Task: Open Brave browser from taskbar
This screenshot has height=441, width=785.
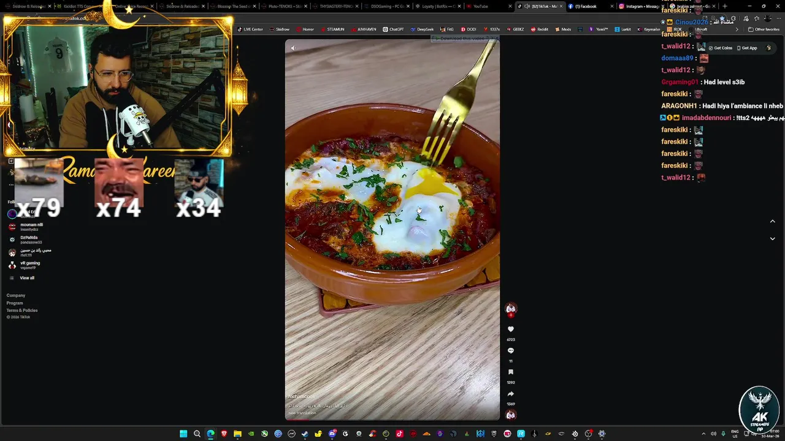Action: [224, 434]
